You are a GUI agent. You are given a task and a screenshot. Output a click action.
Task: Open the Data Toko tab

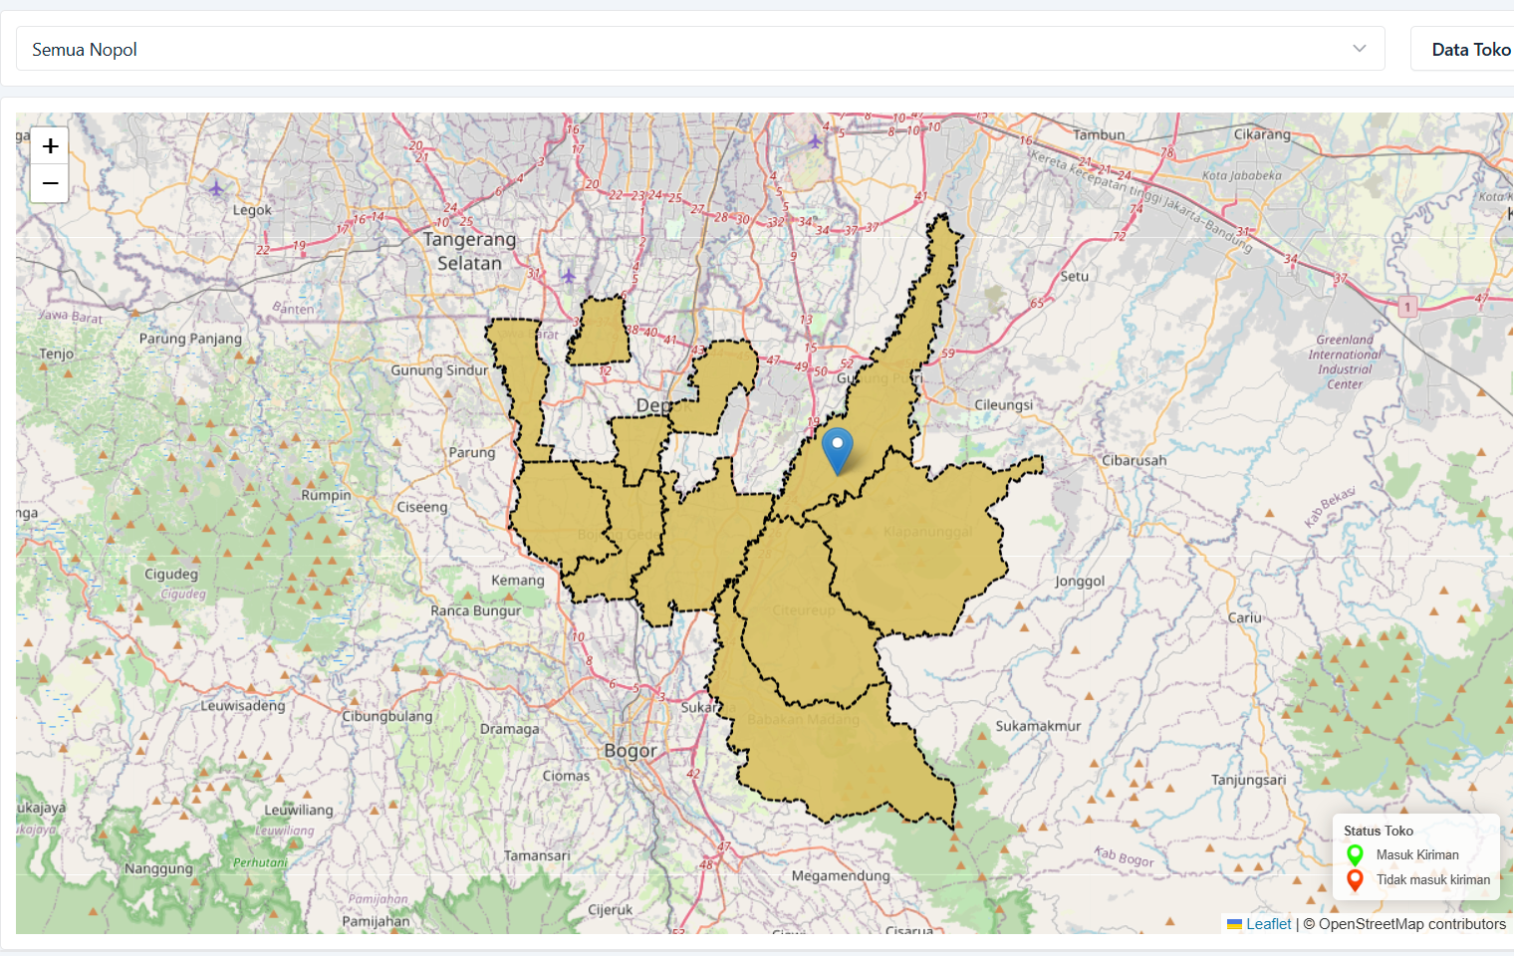[x=1470, y=49]
